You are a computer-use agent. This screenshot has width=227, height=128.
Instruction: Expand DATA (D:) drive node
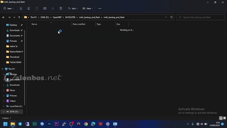pos(4,112)
